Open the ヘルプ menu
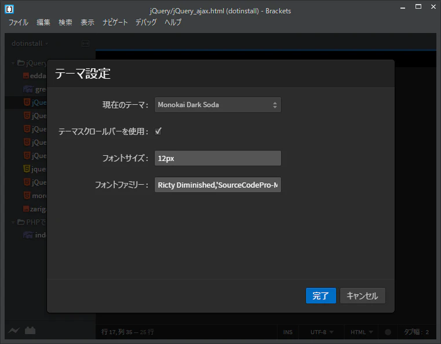Viewport: 441px width, 344px height. pyautogui.click(x=173, y=22)
